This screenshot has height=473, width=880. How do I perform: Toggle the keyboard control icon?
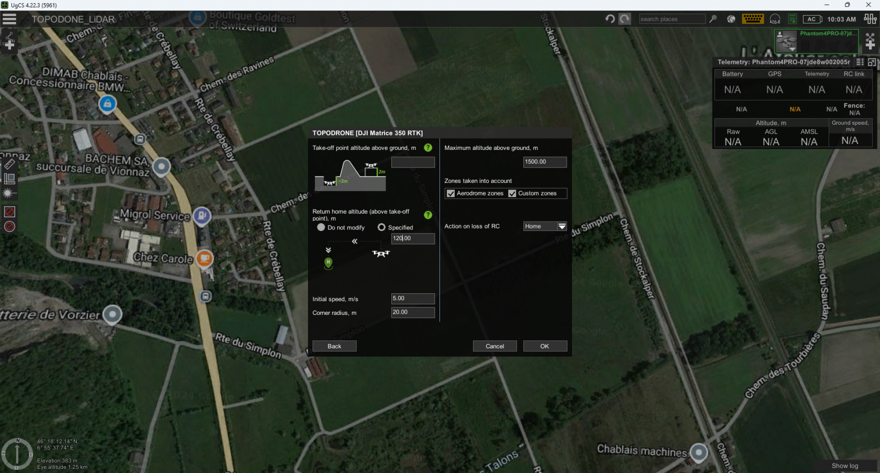pos(753,19)
